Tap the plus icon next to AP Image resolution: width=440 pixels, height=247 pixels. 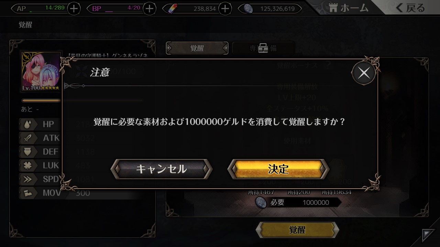pos(74,9)
